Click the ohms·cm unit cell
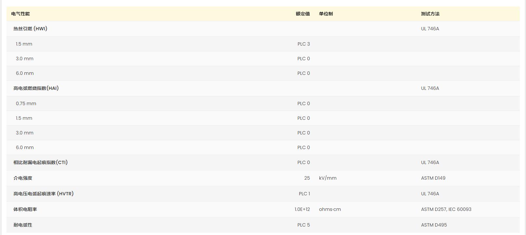 click(330, 209)
